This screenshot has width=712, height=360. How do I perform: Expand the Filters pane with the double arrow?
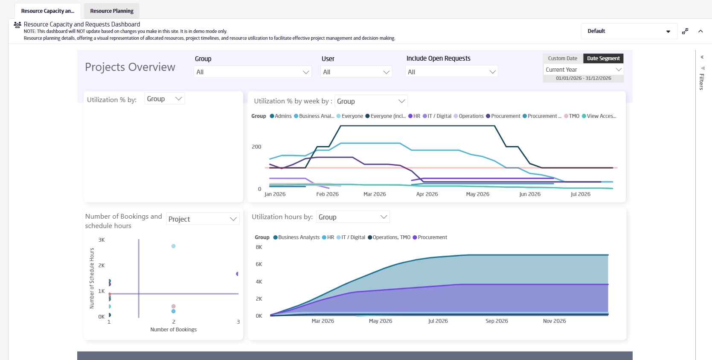point(702,57)
